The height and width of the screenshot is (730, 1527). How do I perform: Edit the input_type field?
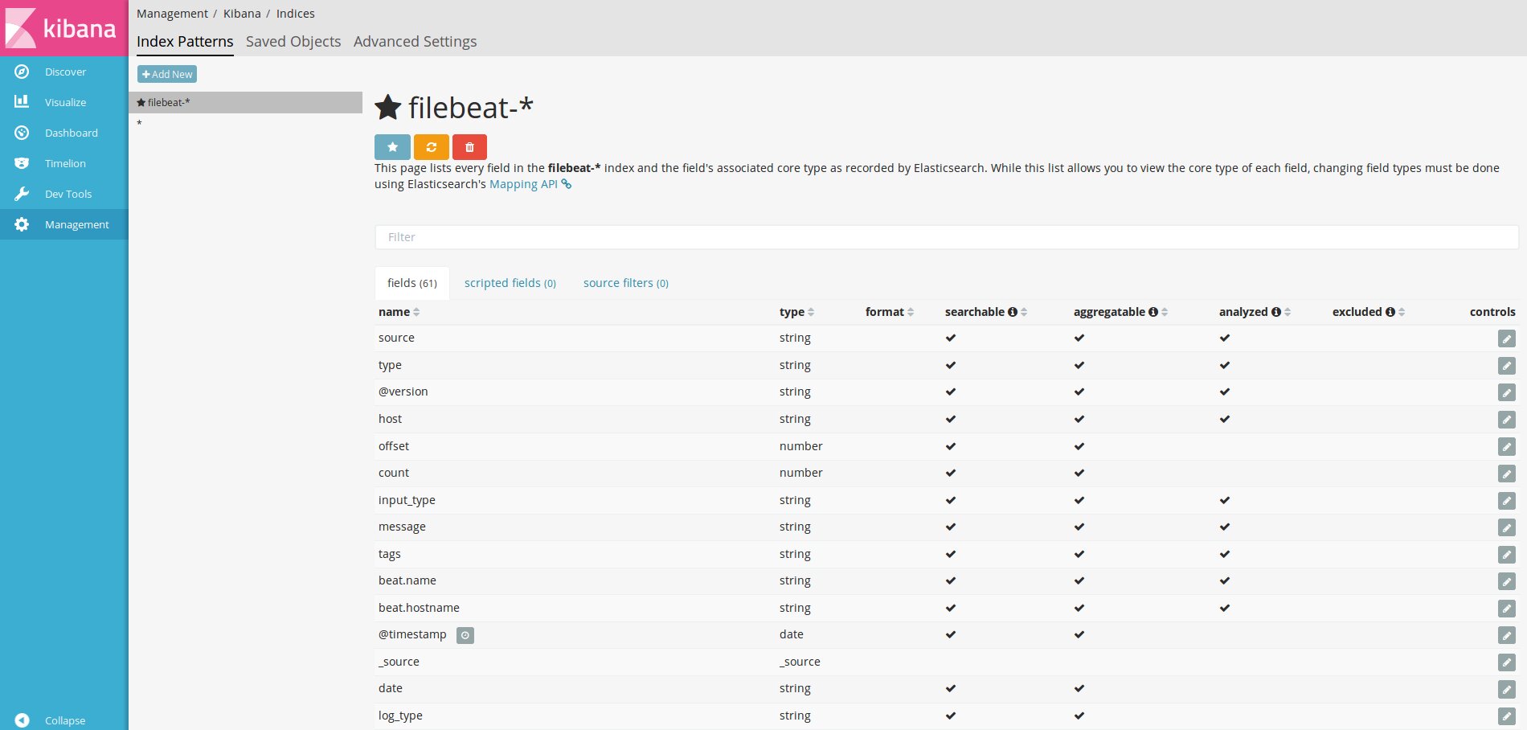(x=1507, y=501)
